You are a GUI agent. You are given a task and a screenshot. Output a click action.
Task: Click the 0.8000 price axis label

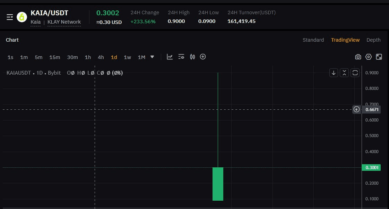pyautogui.click(x=372, y=89)
